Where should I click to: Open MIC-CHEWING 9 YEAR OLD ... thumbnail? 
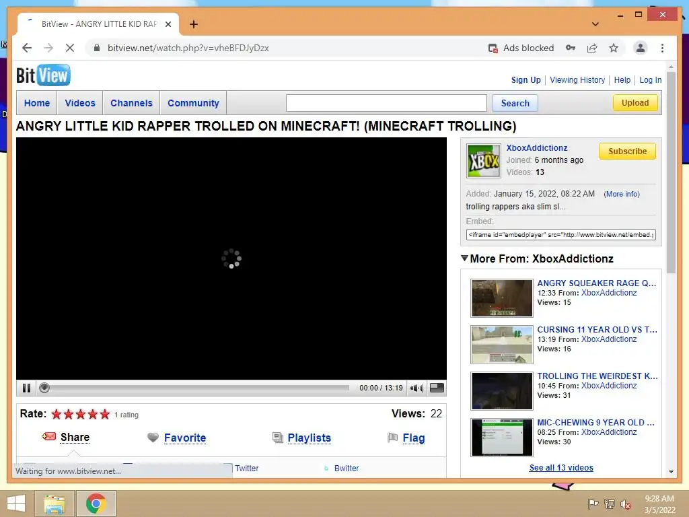coord(501,438)
